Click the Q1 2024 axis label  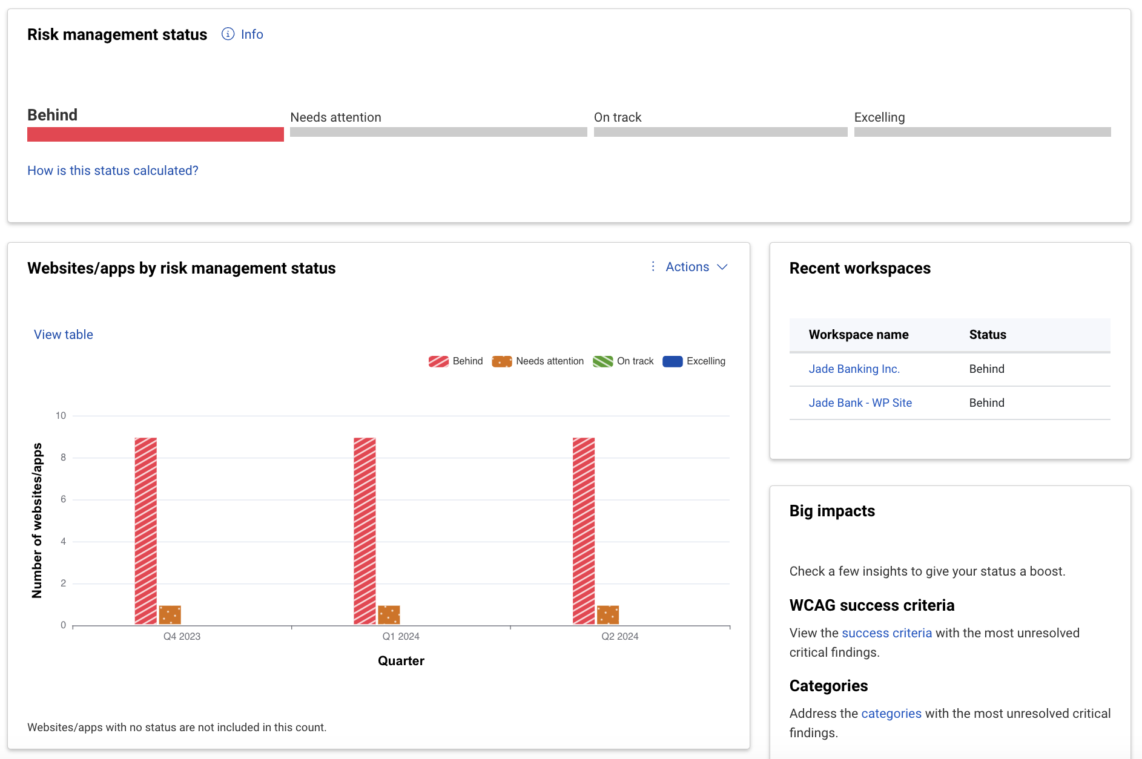401,636
